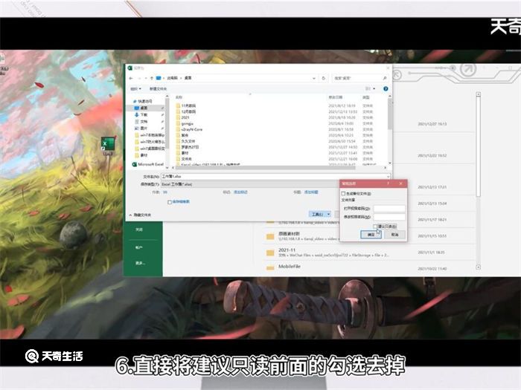Click the search magnifier icon in Save As
The height and width of the screenshot is (390, 521).
pyautogui.click(x=385, y=78)
